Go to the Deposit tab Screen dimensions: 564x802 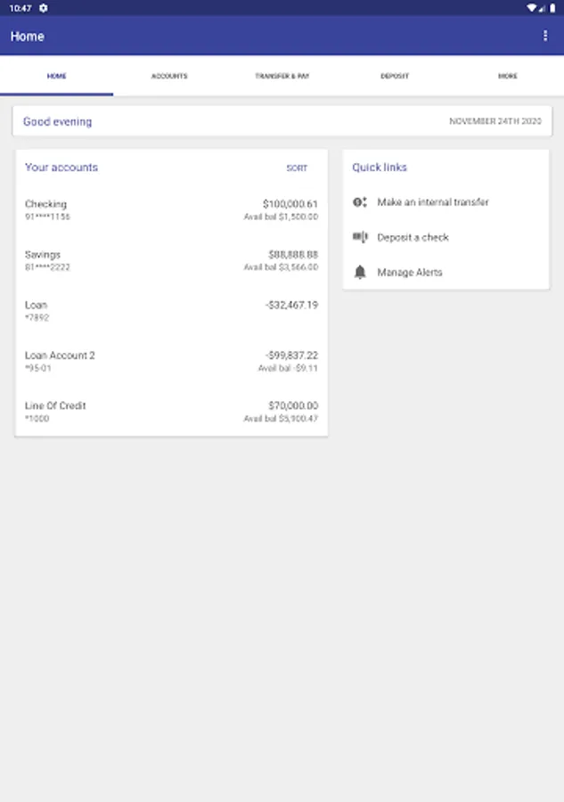pos(395,77)
